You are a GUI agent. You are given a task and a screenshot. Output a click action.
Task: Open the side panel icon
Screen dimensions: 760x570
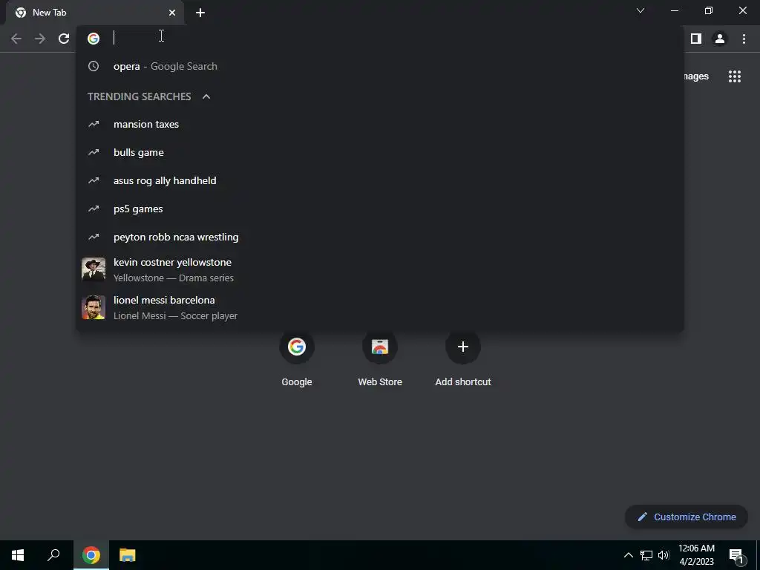[x=696, y=39]
